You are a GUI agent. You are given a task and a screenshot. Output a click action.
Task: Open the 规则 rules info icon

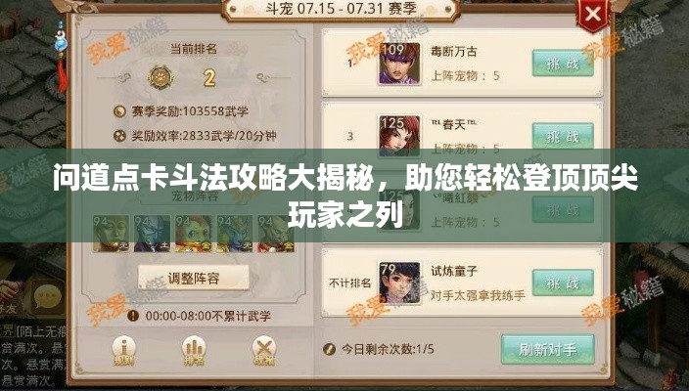click(x=124, y=351)
